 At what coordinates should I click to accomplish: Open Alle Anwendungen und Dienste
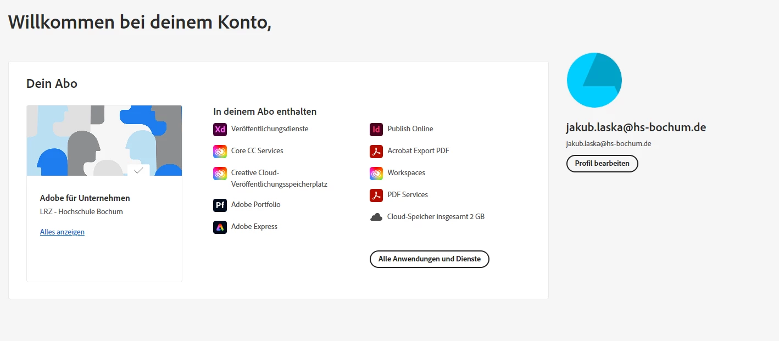pos(430,259)
